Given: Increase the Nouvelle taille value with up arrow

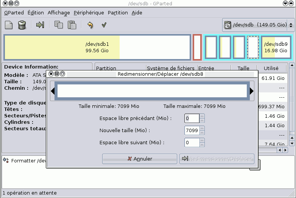Looking at the screenshot, I should click(202, 128).
